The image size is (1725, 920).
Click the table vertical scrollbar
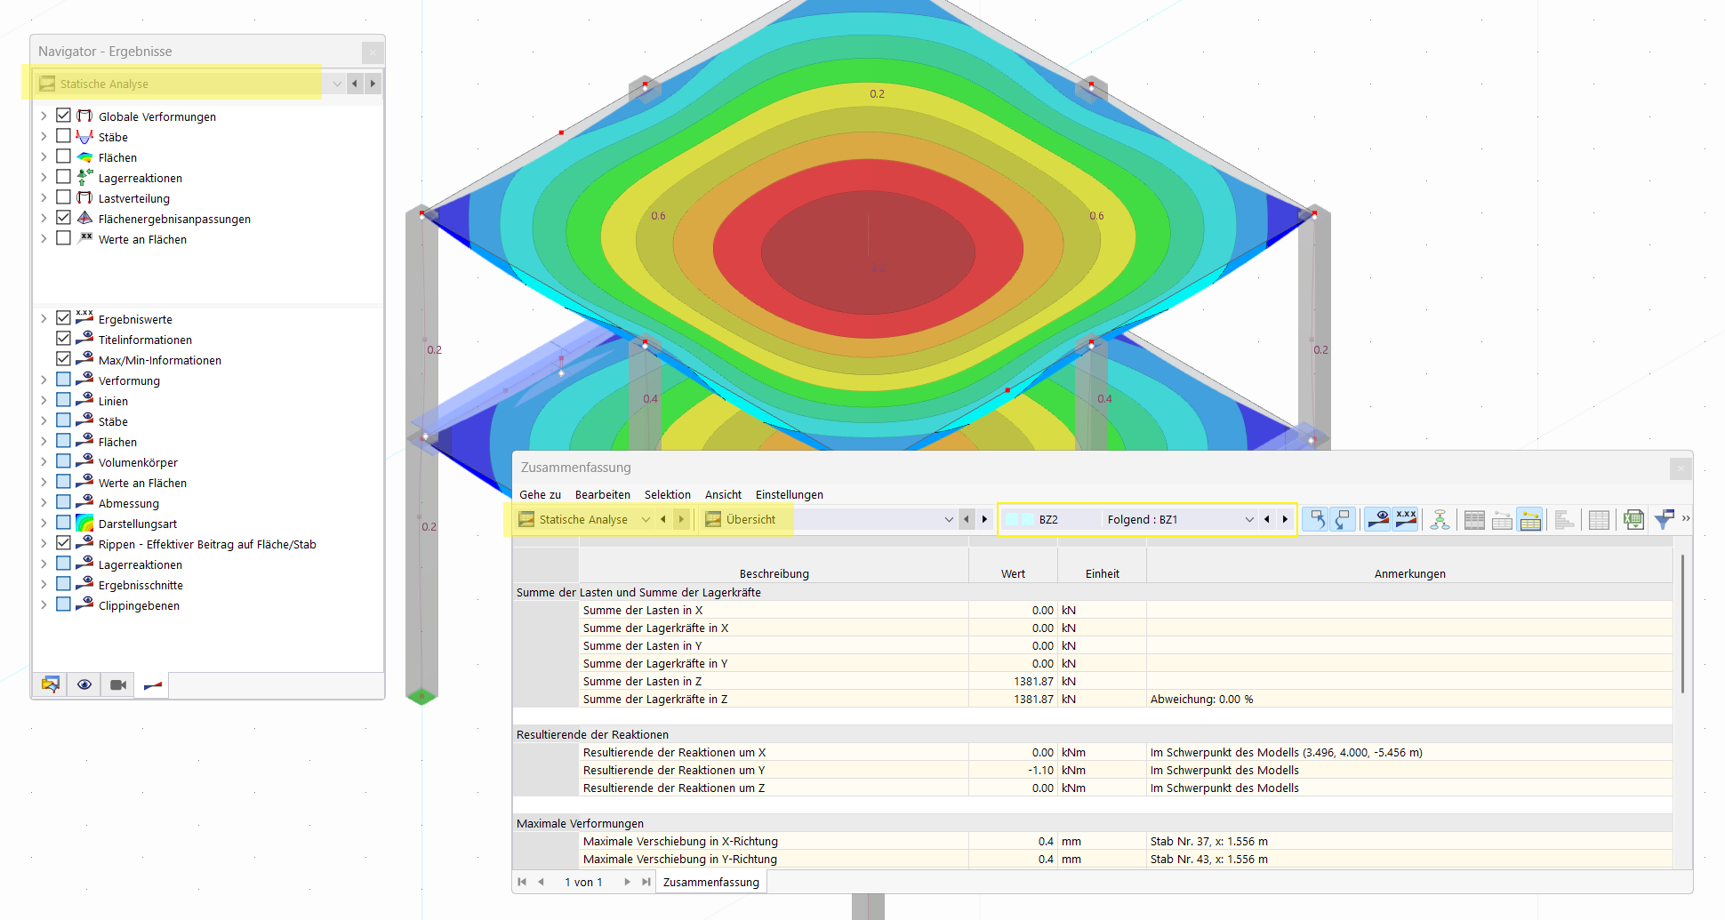(1682, 624)
